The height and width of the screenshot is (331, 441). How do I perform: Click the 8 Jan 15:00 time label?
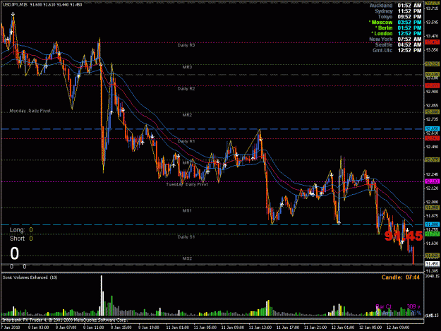click(x=121, y=327)
